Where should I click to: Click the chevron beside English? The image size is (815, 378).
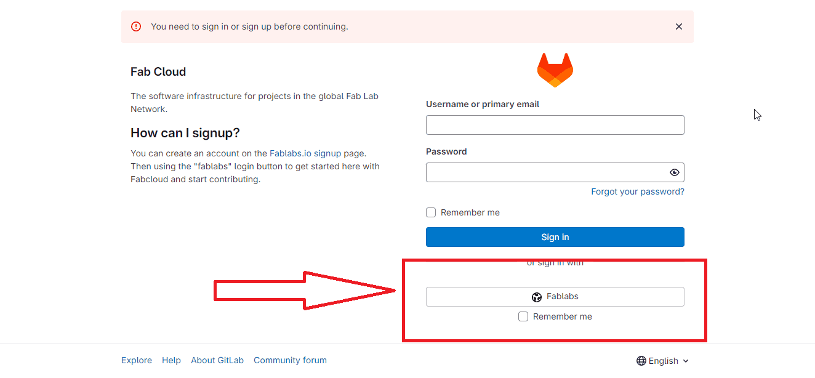[686, 361]
